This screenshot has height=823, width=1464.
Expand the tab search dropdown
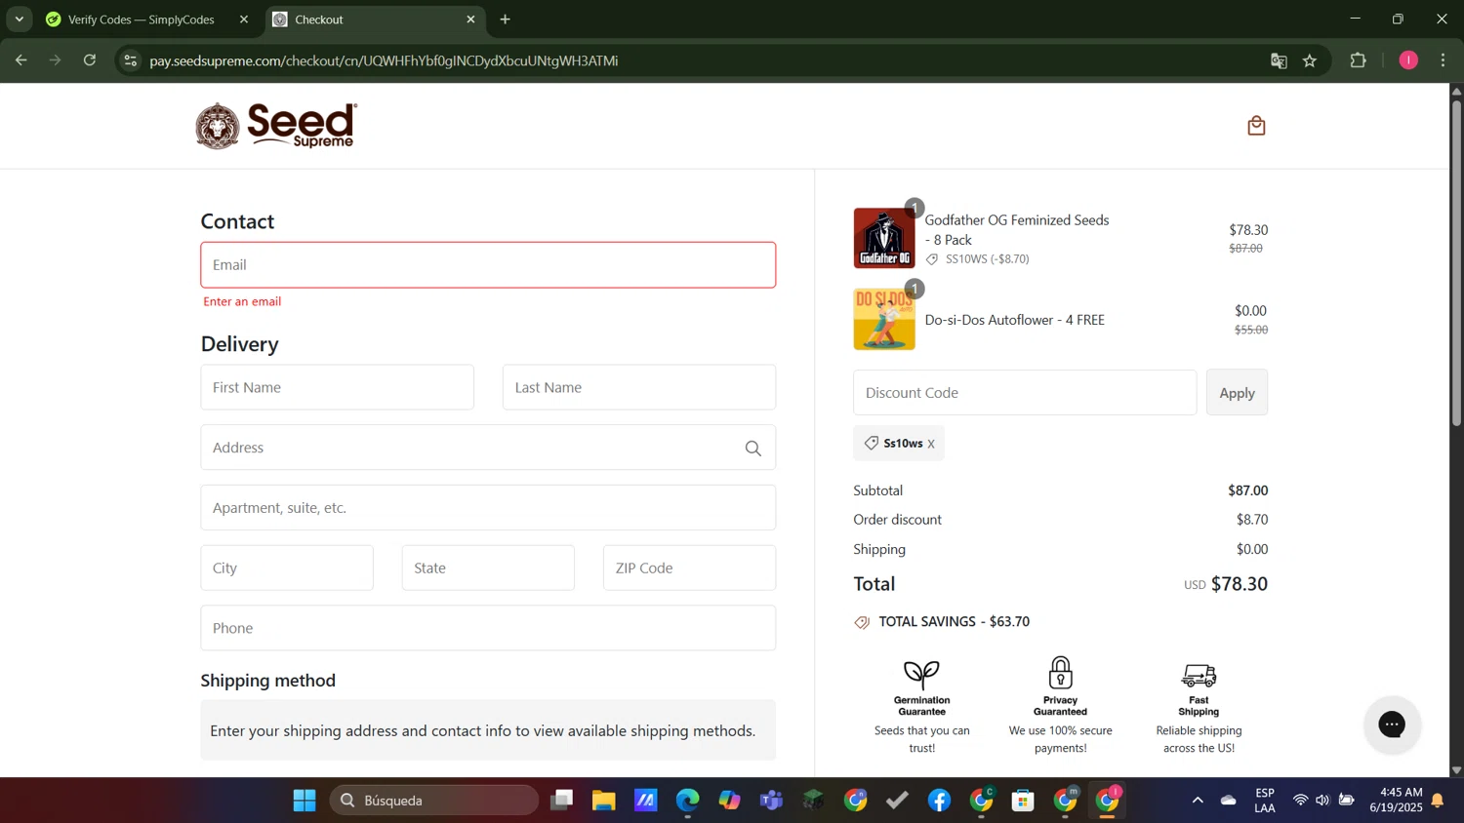(19, 20)
